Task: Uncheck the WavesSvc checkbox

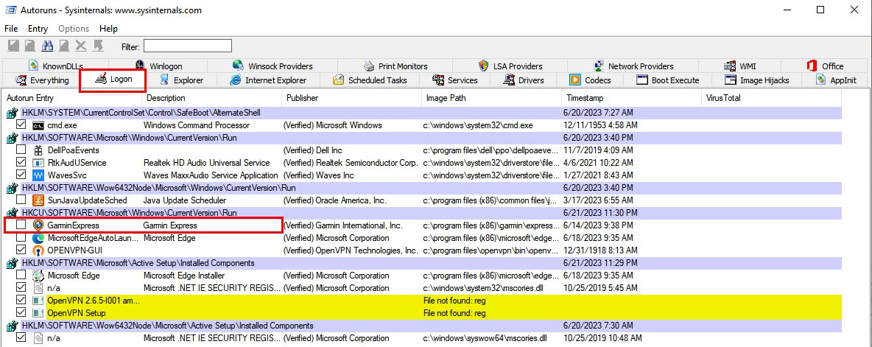Action: click(x=21, y=175)
